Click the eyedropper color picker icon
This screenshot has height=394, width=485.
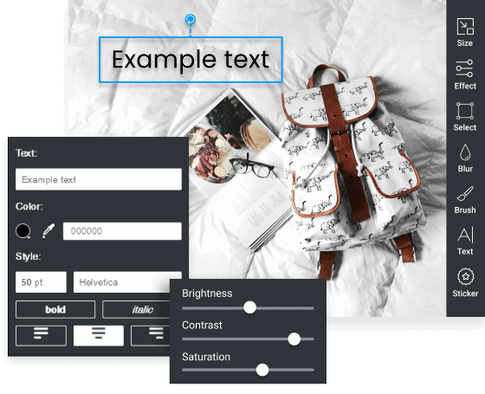[48, 231]
